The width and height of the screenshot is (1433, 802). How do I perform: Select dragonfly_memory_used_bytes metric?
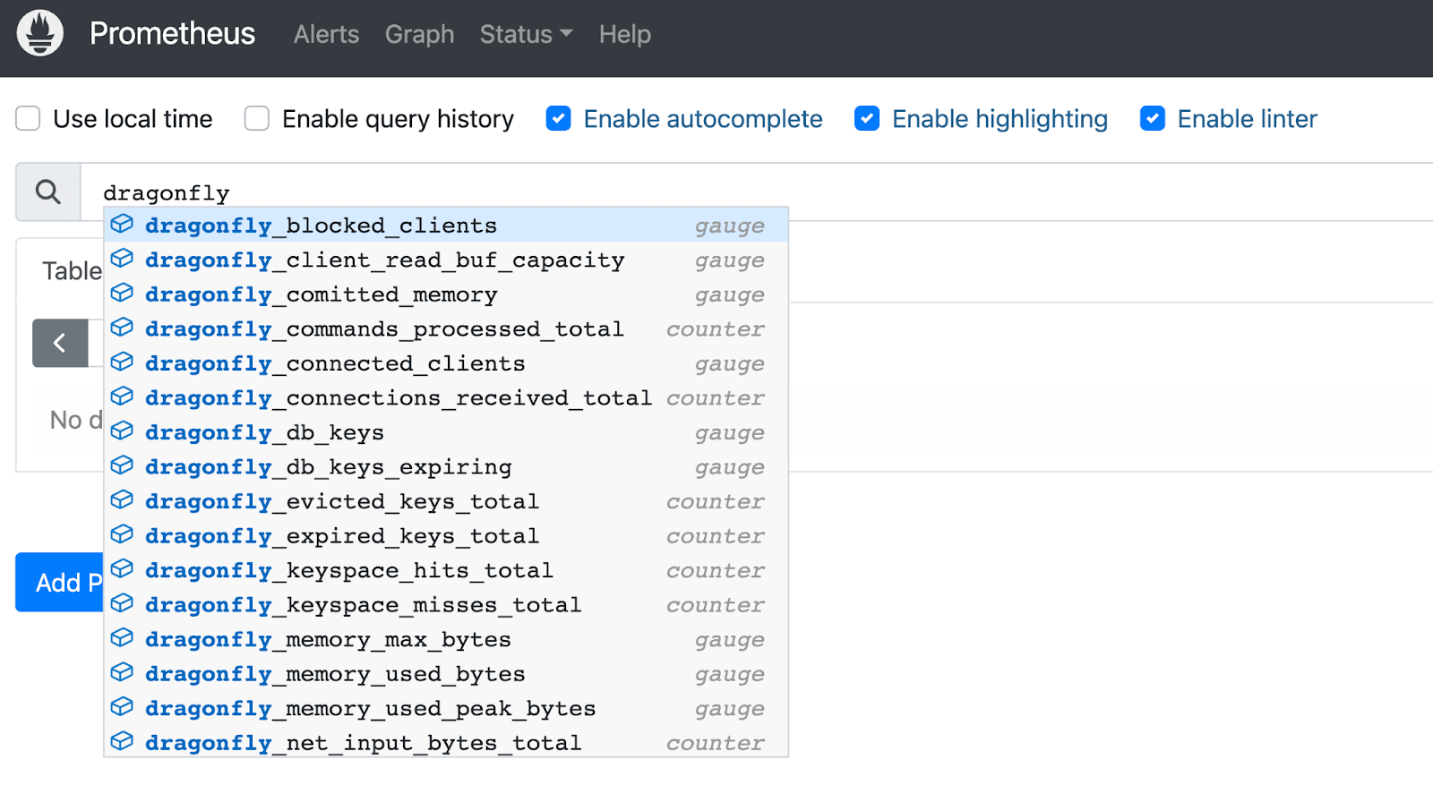[446, 673]
